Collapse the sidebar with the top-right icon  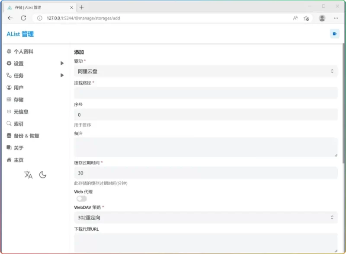point(334,33)
